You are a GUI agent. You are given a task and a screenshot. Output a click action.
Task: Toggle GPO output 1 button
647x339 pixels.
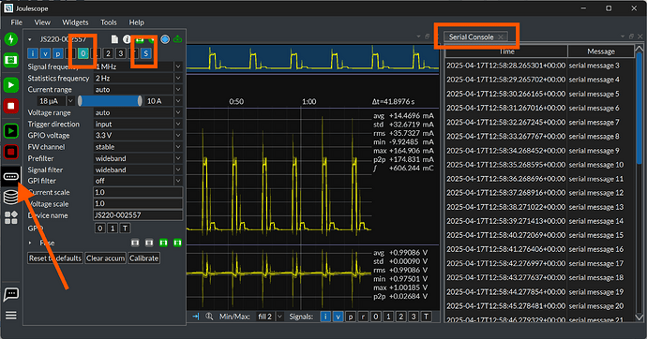click(x=113, y=228)
